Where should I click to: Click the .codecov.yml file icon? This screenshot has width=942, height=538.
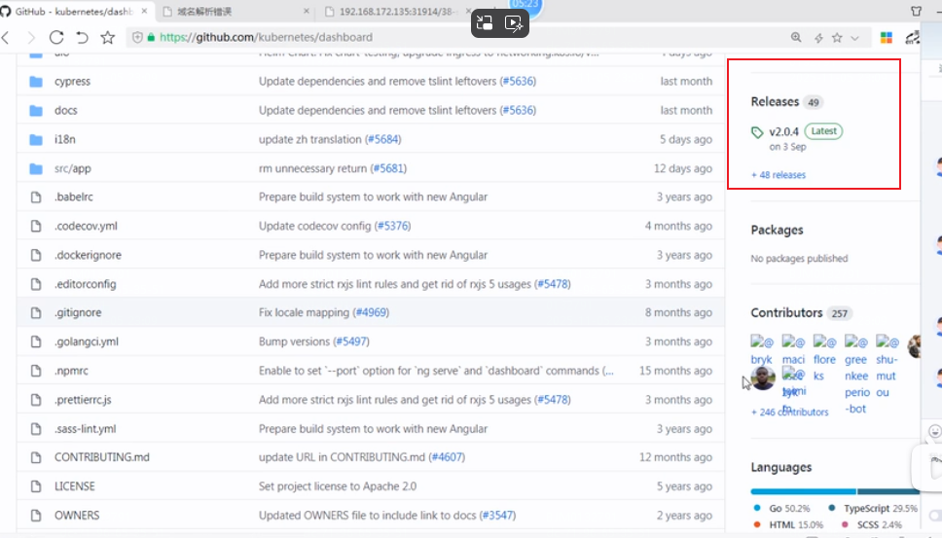pos(36,226)
